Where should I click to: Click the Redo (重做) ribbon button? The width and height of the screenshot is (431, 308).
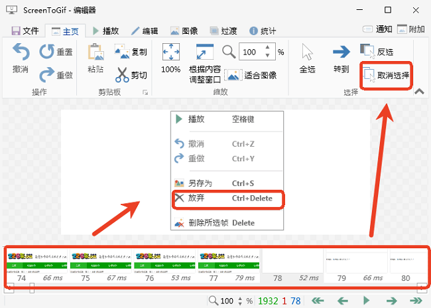pyautogui.click(x=56, y=75)
